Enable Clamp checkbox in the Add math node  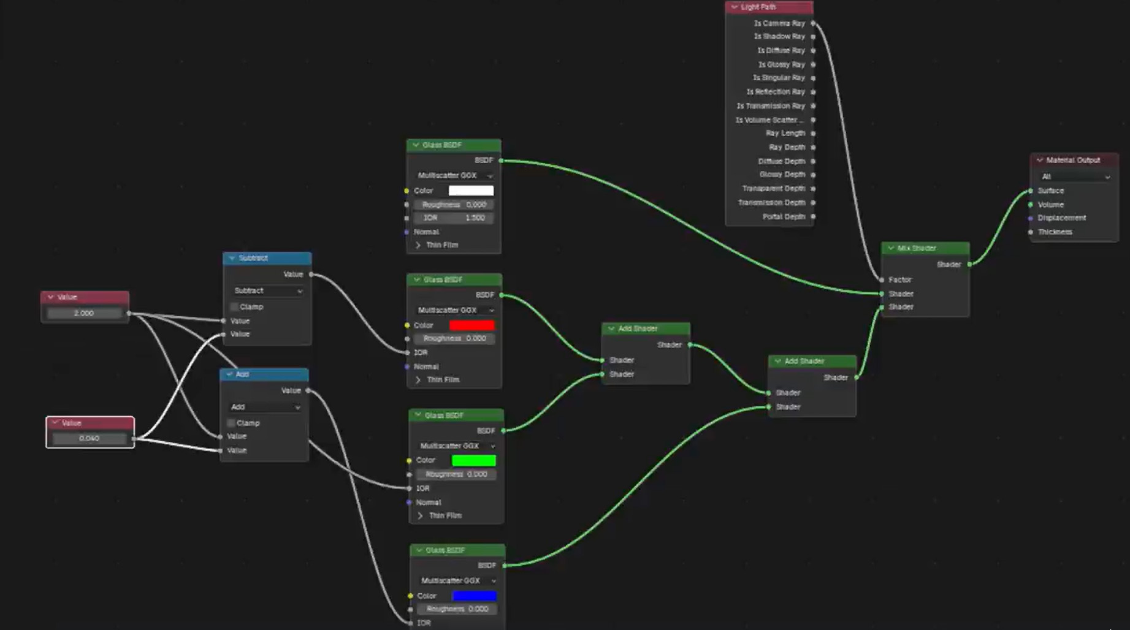(x=231, y=423)
